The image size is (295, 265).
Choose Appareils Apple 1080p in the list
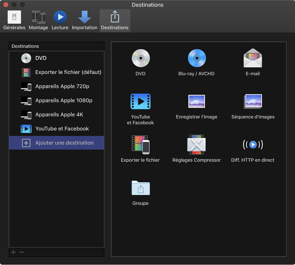tap(64, 101)
